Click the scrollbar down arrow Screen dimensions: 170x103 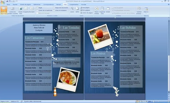click(x=169, y=92)
